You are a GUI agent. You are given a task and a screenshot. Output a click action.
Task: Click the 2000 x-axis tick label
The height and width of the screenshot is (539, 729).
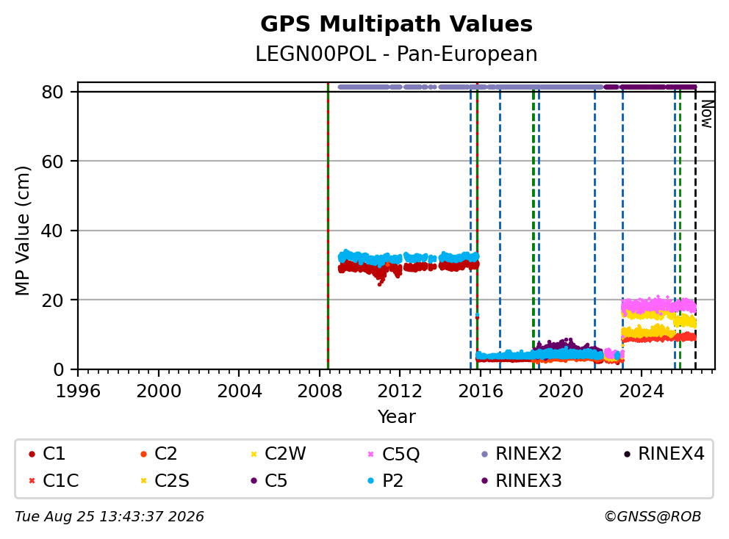(159, 391)
